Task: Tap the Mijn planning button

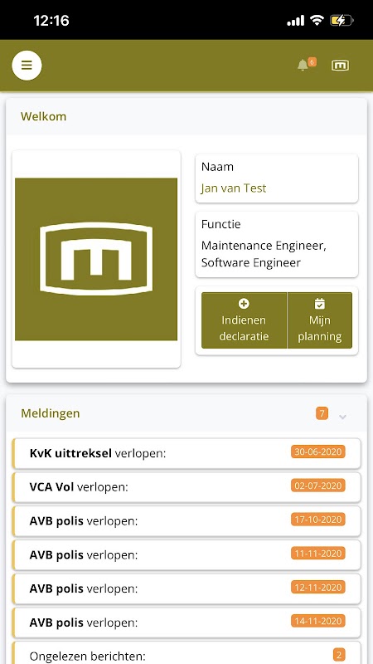Action: coord(320,320)
